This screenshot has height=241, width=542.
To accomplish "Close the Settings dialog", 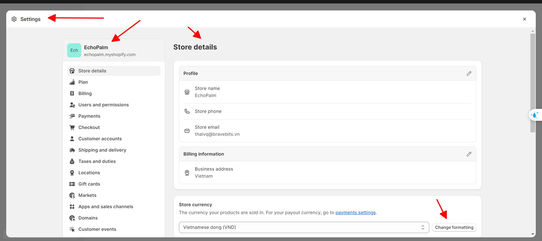I will coord(524,19).
